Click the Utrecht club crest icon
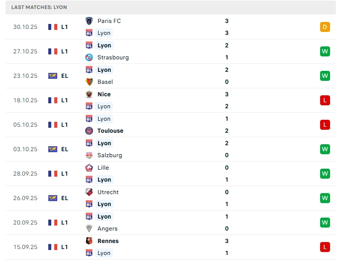 pos(90,192)
